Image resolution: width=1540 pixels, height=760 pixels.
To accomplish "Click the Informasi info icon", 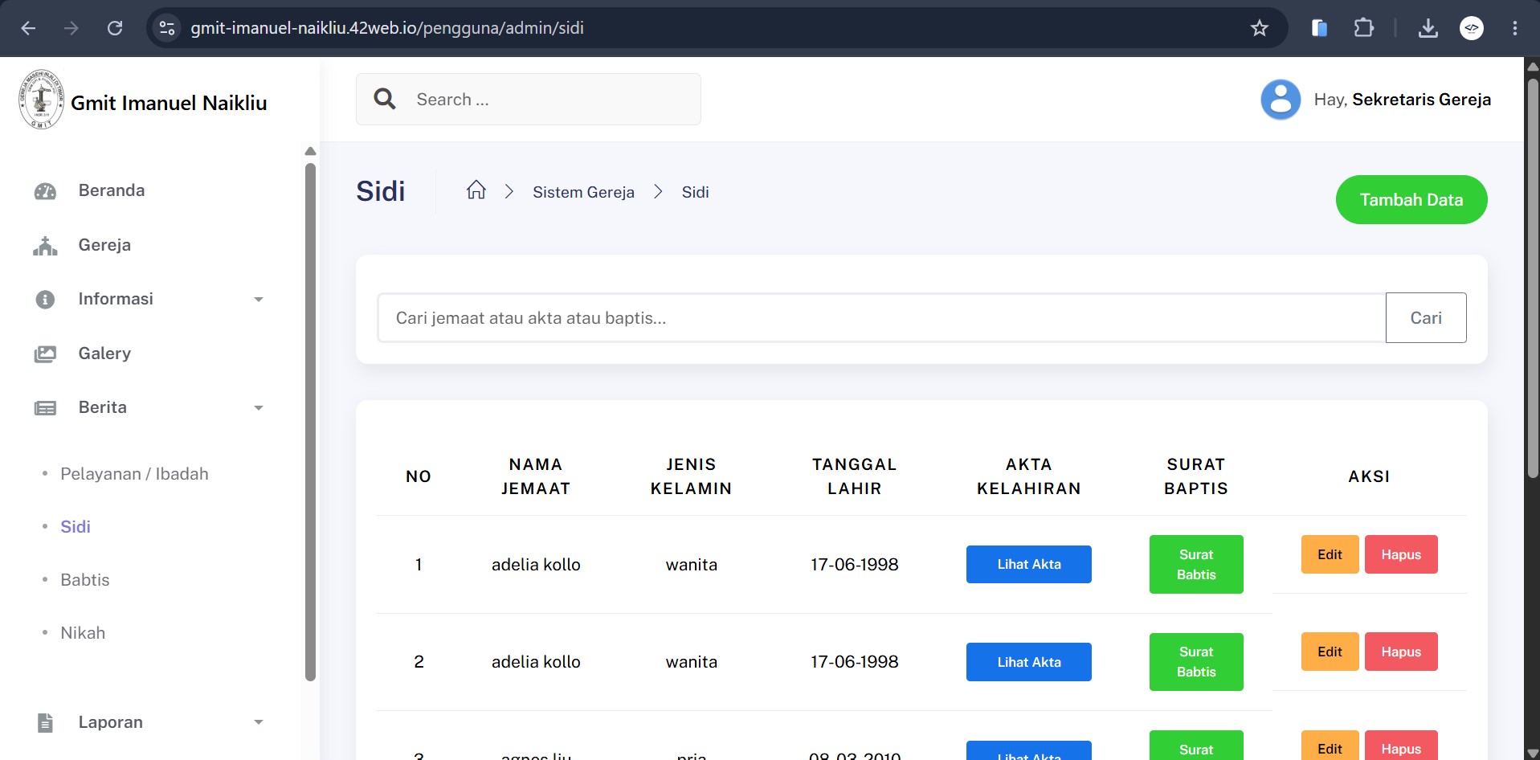I will click(45, 300).
